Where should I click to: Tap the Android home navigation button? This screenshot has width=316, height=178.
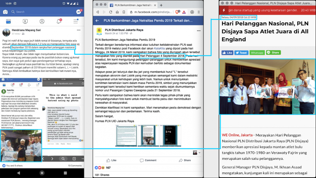42,173
